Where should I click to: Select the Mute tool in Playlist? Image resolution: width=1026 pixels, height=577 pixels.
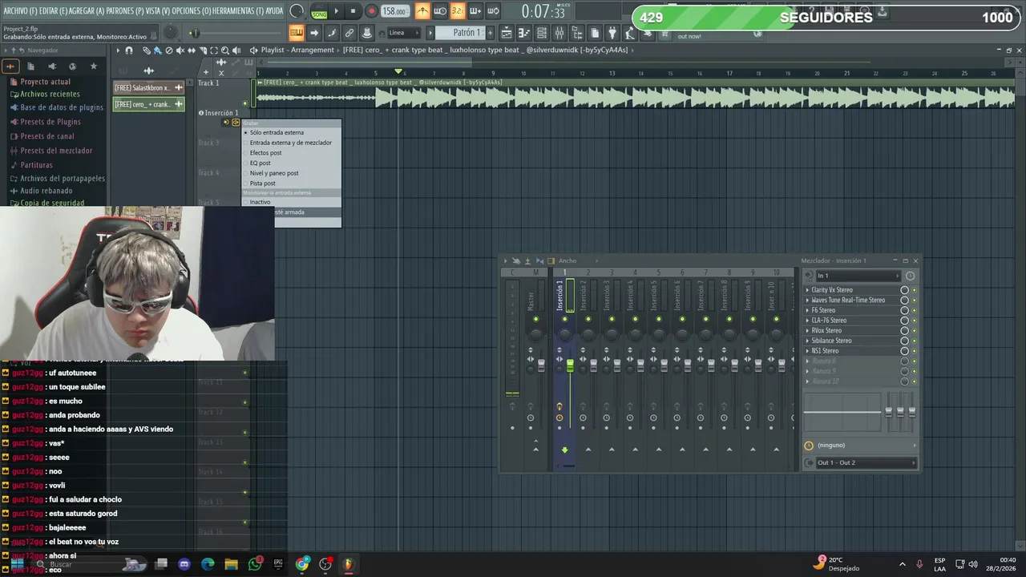point(180,50)
